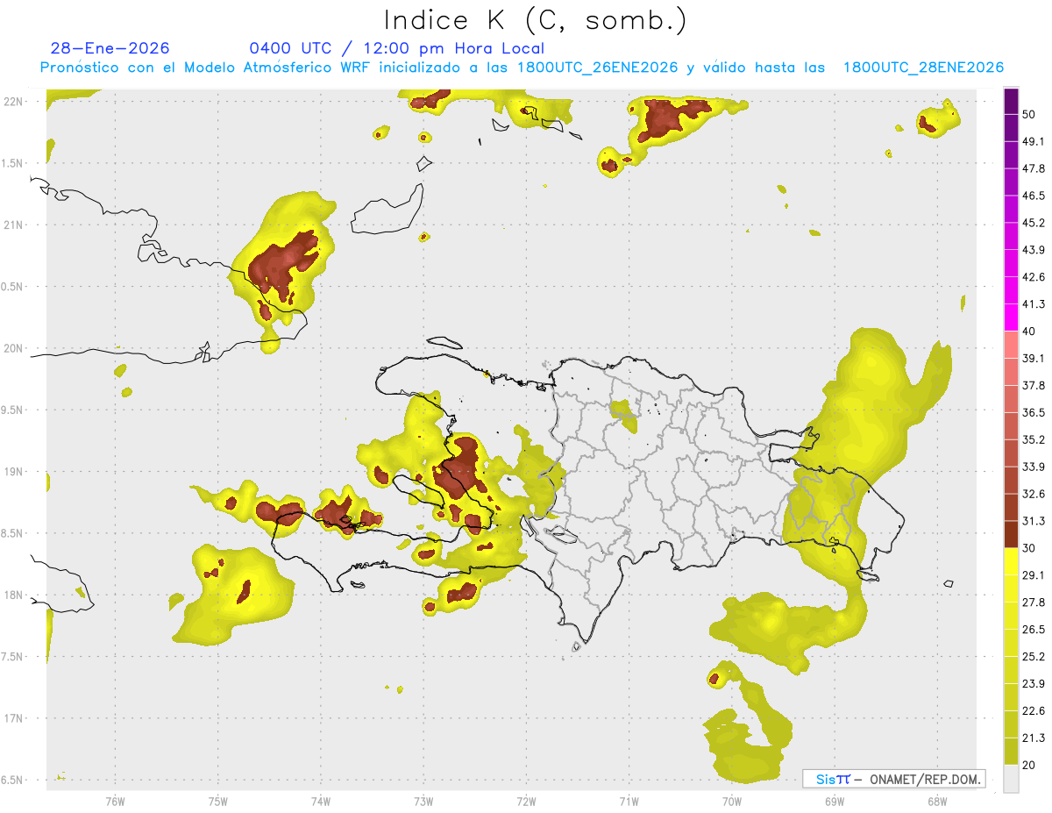This screenshot has height=813, width=1052.
Task: Click the colorbar value '31.3'
Action: coord(1034,521)
